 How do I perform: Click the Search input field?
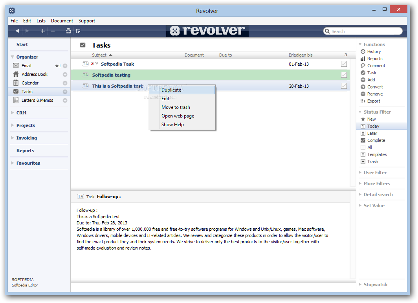tap(363, 31)
